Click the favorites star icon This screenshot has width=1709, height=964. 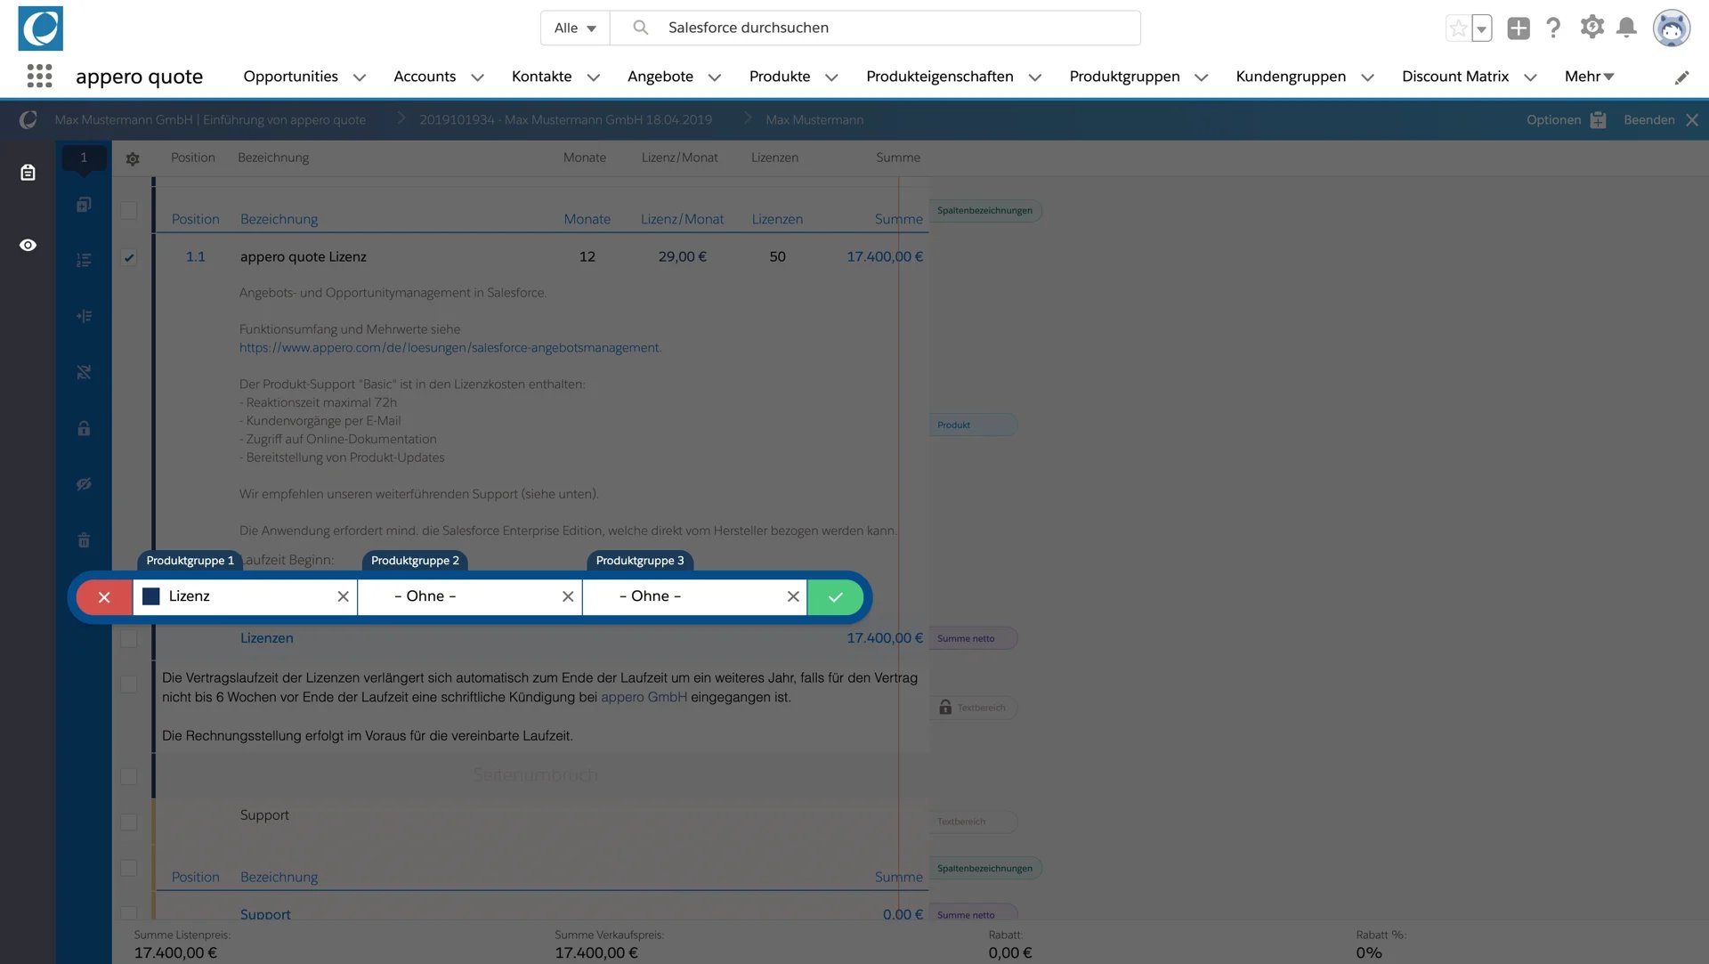[1458, 28]
